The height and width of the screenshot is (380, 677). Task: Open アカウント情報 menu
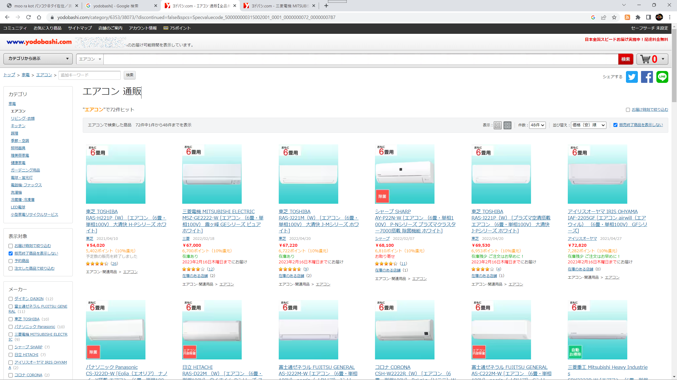[x=143, y=28]
